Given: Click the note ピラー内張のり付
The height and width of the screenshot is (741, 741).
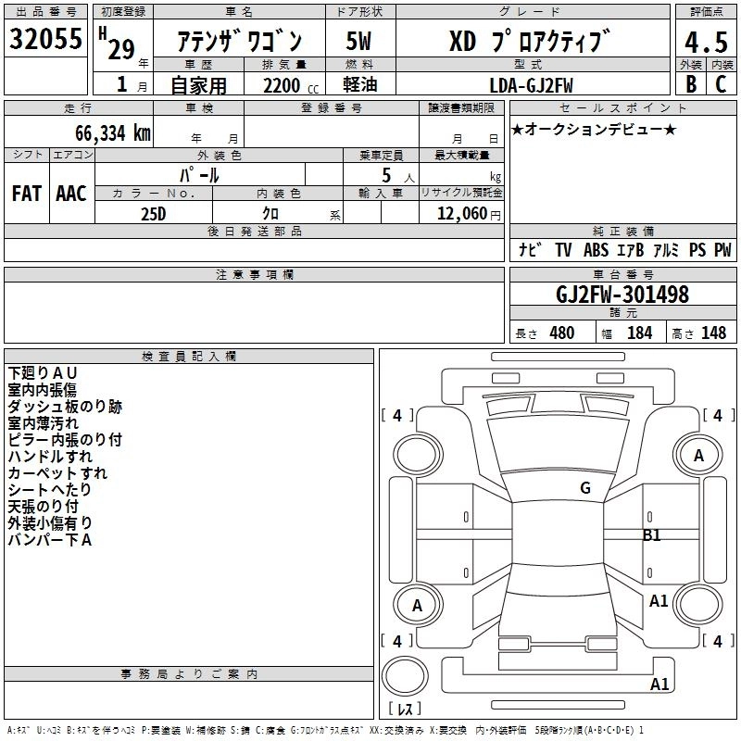Looking at the screenshot, I should coord(65,439).
